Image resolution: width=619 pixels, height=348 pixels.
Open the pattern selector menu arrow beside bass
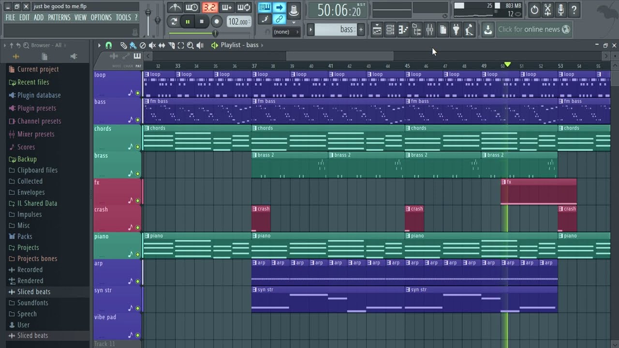tap(311, 29)
